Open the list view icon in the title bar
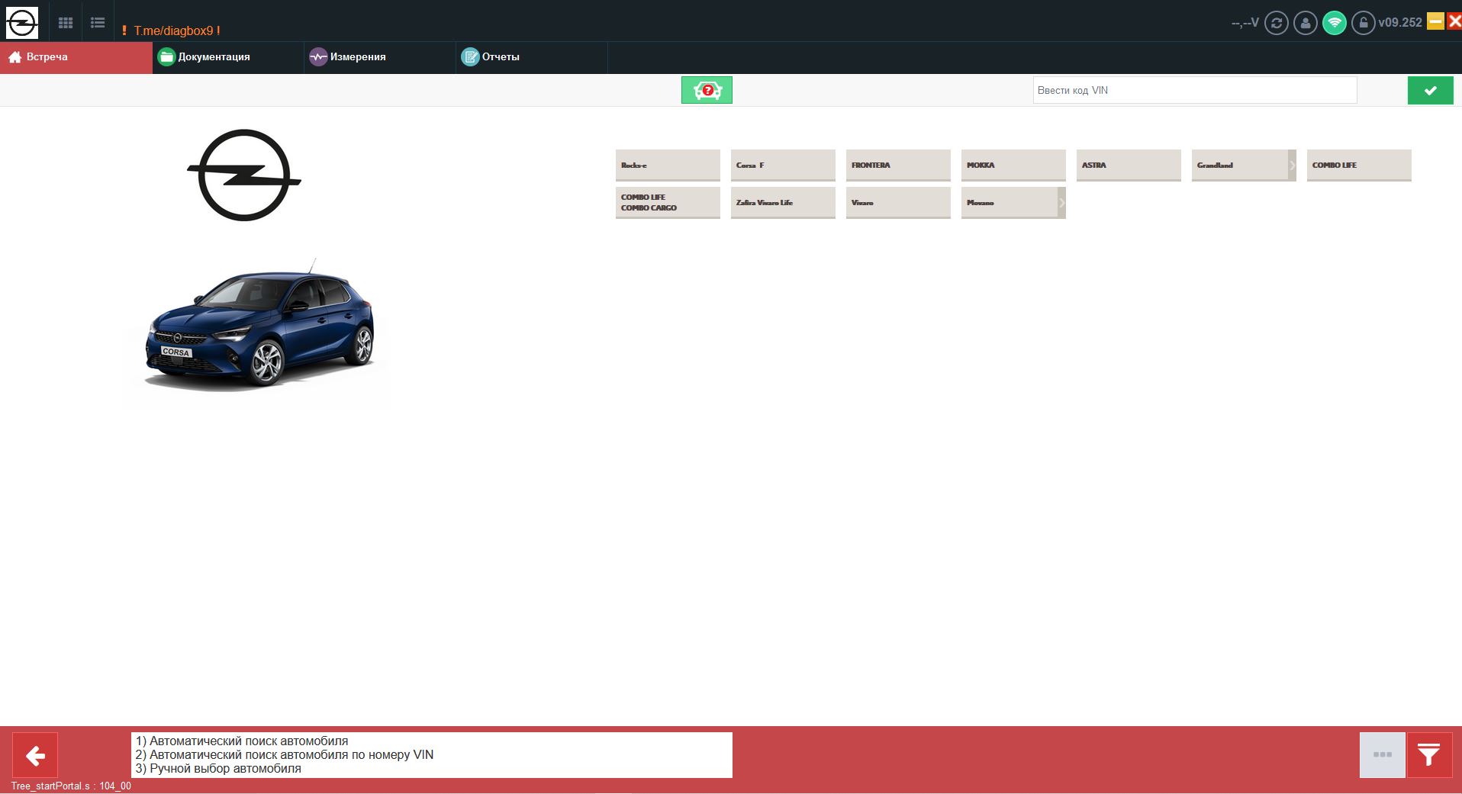The width and height of the screenshot is (1462, 794). pos(98,23)
